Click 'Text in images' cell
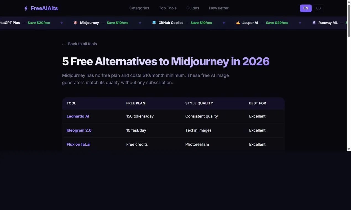Viewport: 351px width, 210px height. click(198, 130)
